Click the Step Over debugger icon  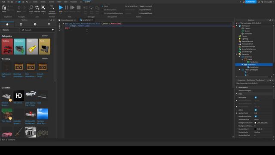point(92,8)
